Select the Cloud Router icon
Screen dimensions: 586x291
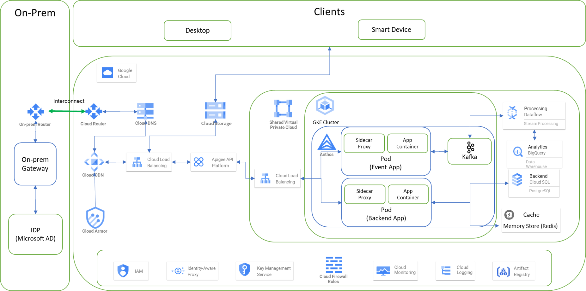(94, 111)
